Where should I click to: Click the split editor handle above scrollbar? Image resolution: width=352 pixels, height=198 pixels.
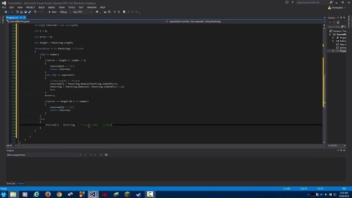click(x=324, y=25)
